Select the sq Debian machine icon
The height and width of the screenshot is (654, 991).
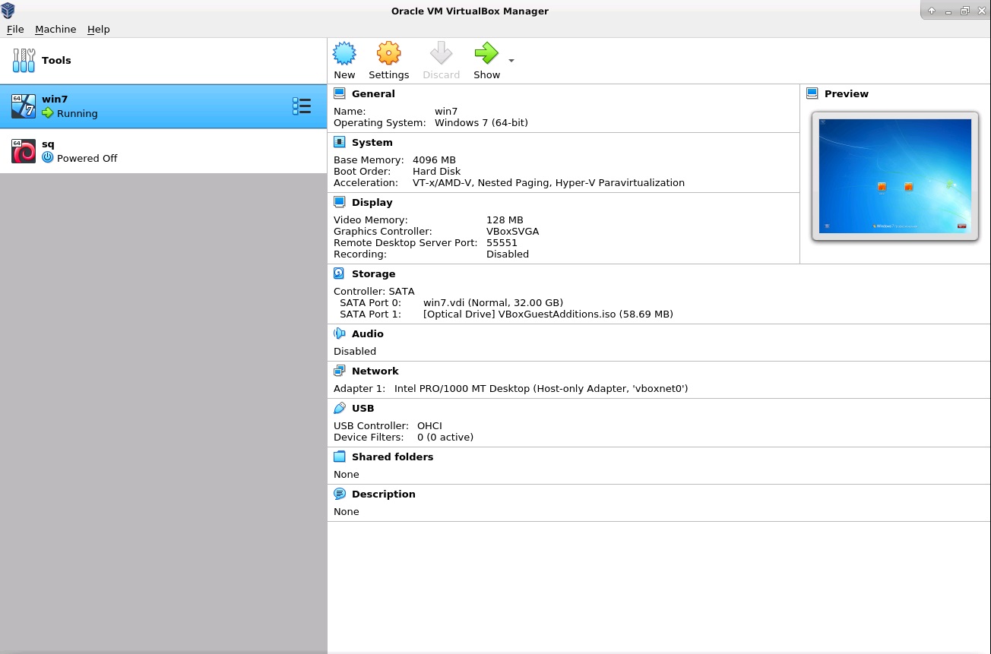pyautogui.click(x=24, y=151)
